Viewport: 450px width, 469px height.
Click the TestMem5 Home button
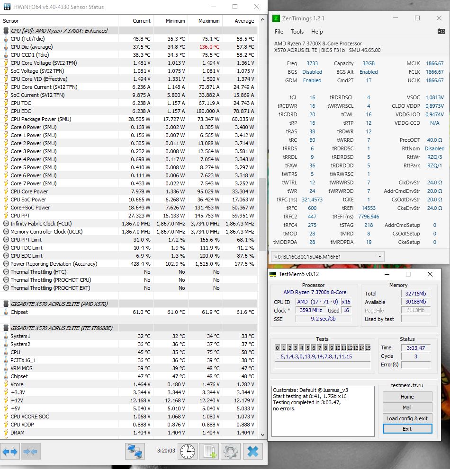tap(407, 397)
